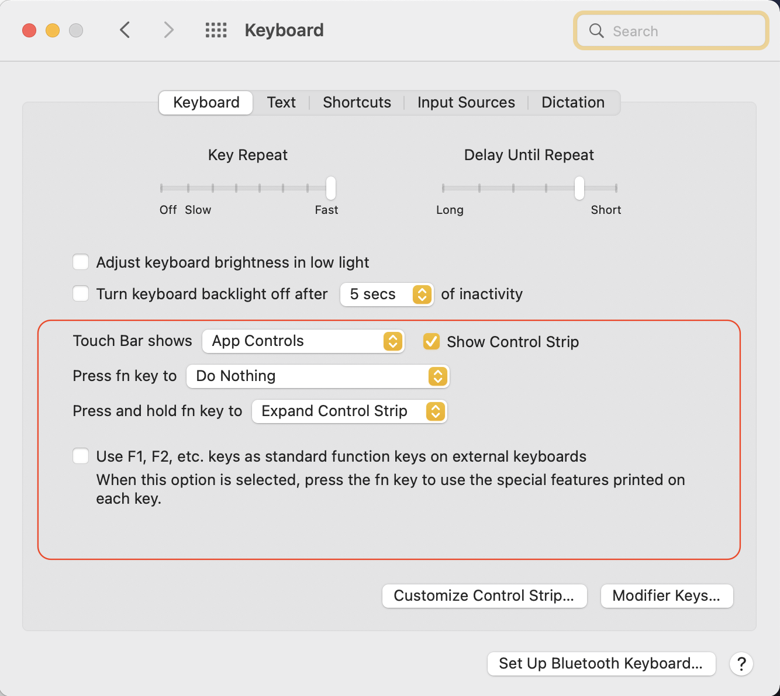Click the forward navigation arrow
This screenshot has width=780, height=696.
(x=168, y=30)
